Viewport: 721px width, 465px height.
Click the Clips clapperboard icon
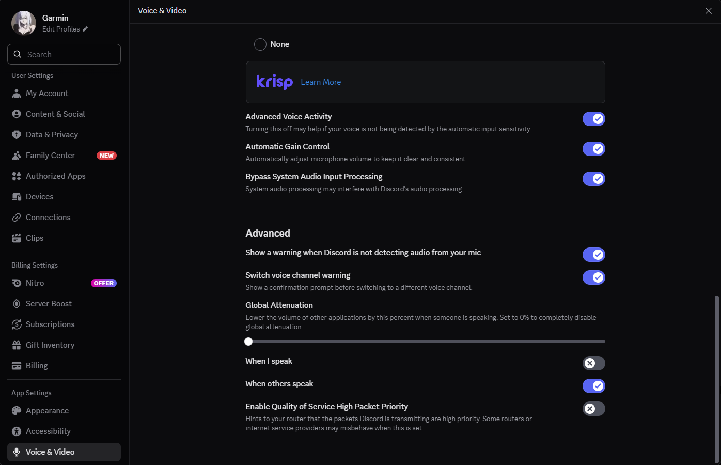[x=17, y=238]
